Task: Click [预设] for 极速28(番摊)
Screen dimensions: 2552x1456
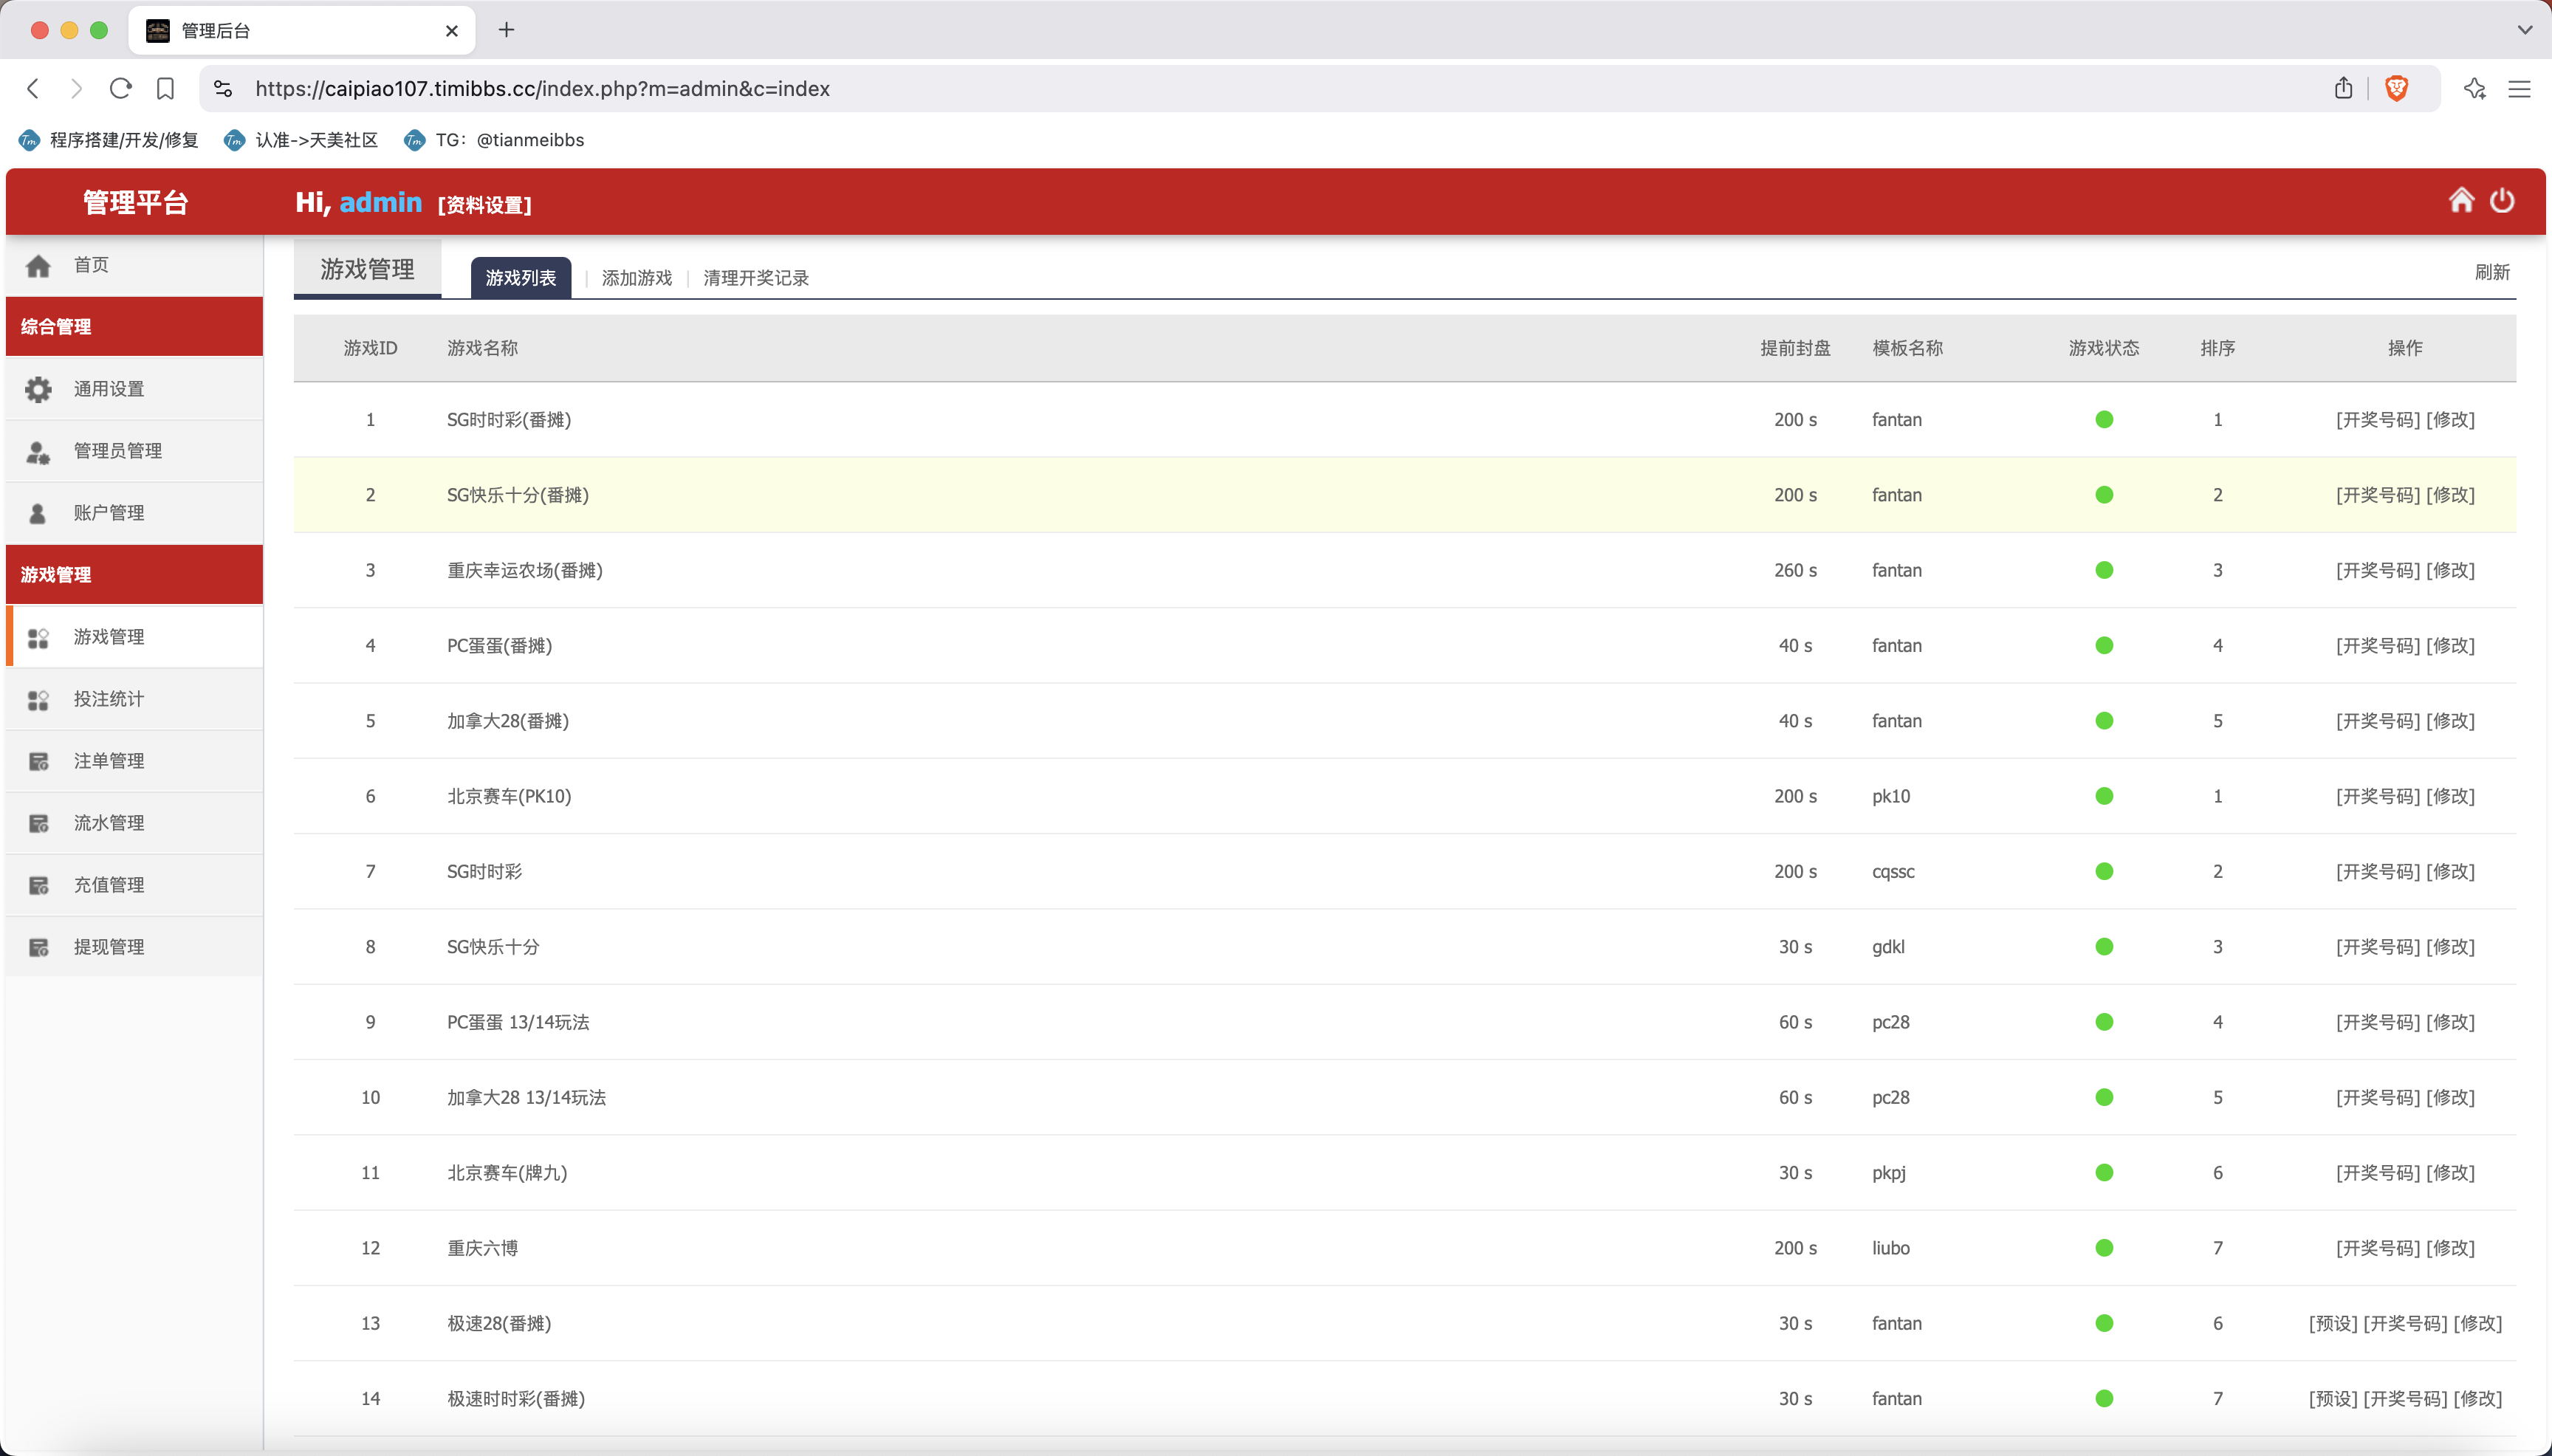Action: (x=2333, y=1323)
